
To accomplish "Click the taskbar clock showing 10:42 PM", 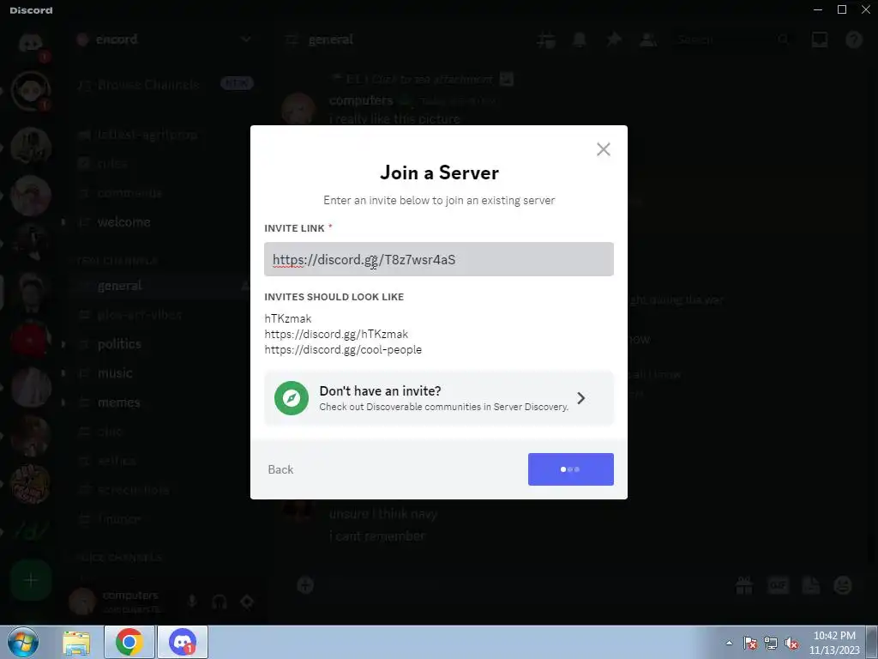I will coord(834,643).
